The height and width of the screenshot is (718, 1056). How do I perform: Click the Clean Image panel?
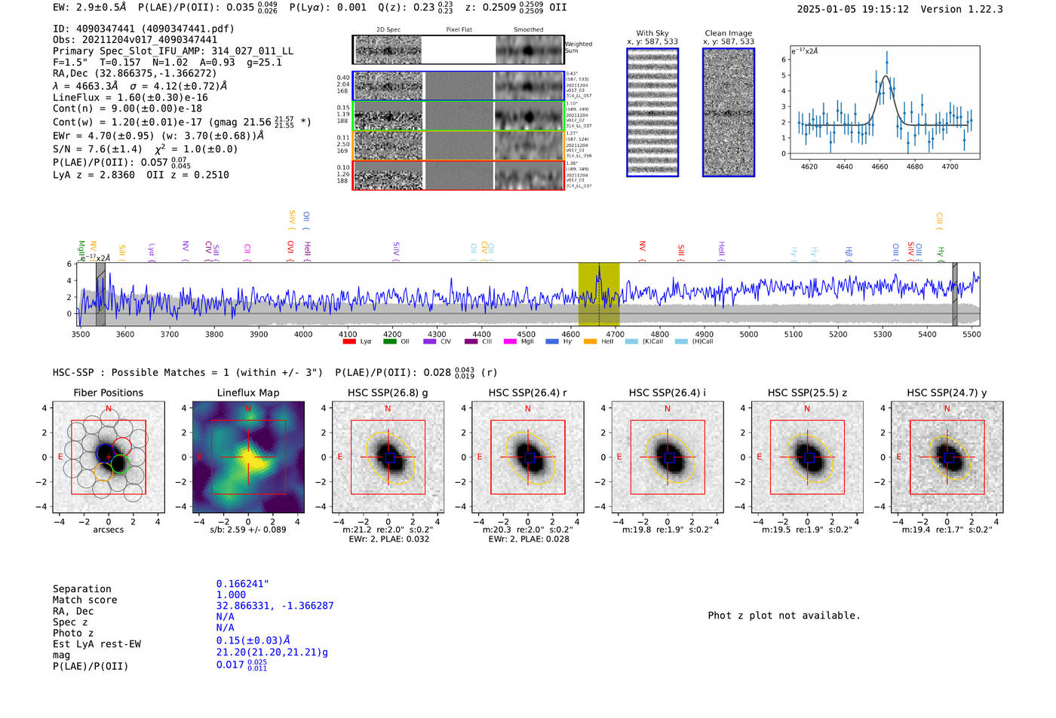[x=729, y=112]
